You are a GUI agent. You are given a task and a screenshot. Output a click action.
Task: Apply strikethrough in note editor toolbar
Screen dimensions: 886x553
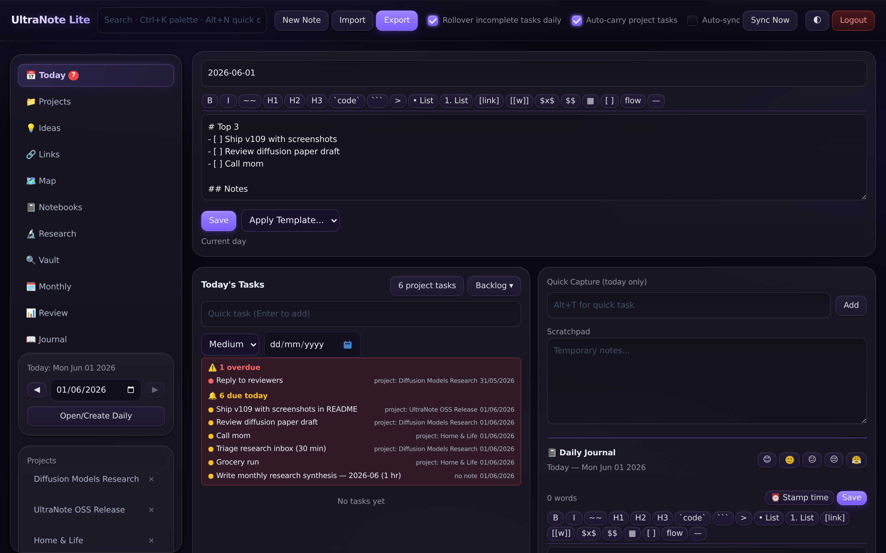(250, 100)
